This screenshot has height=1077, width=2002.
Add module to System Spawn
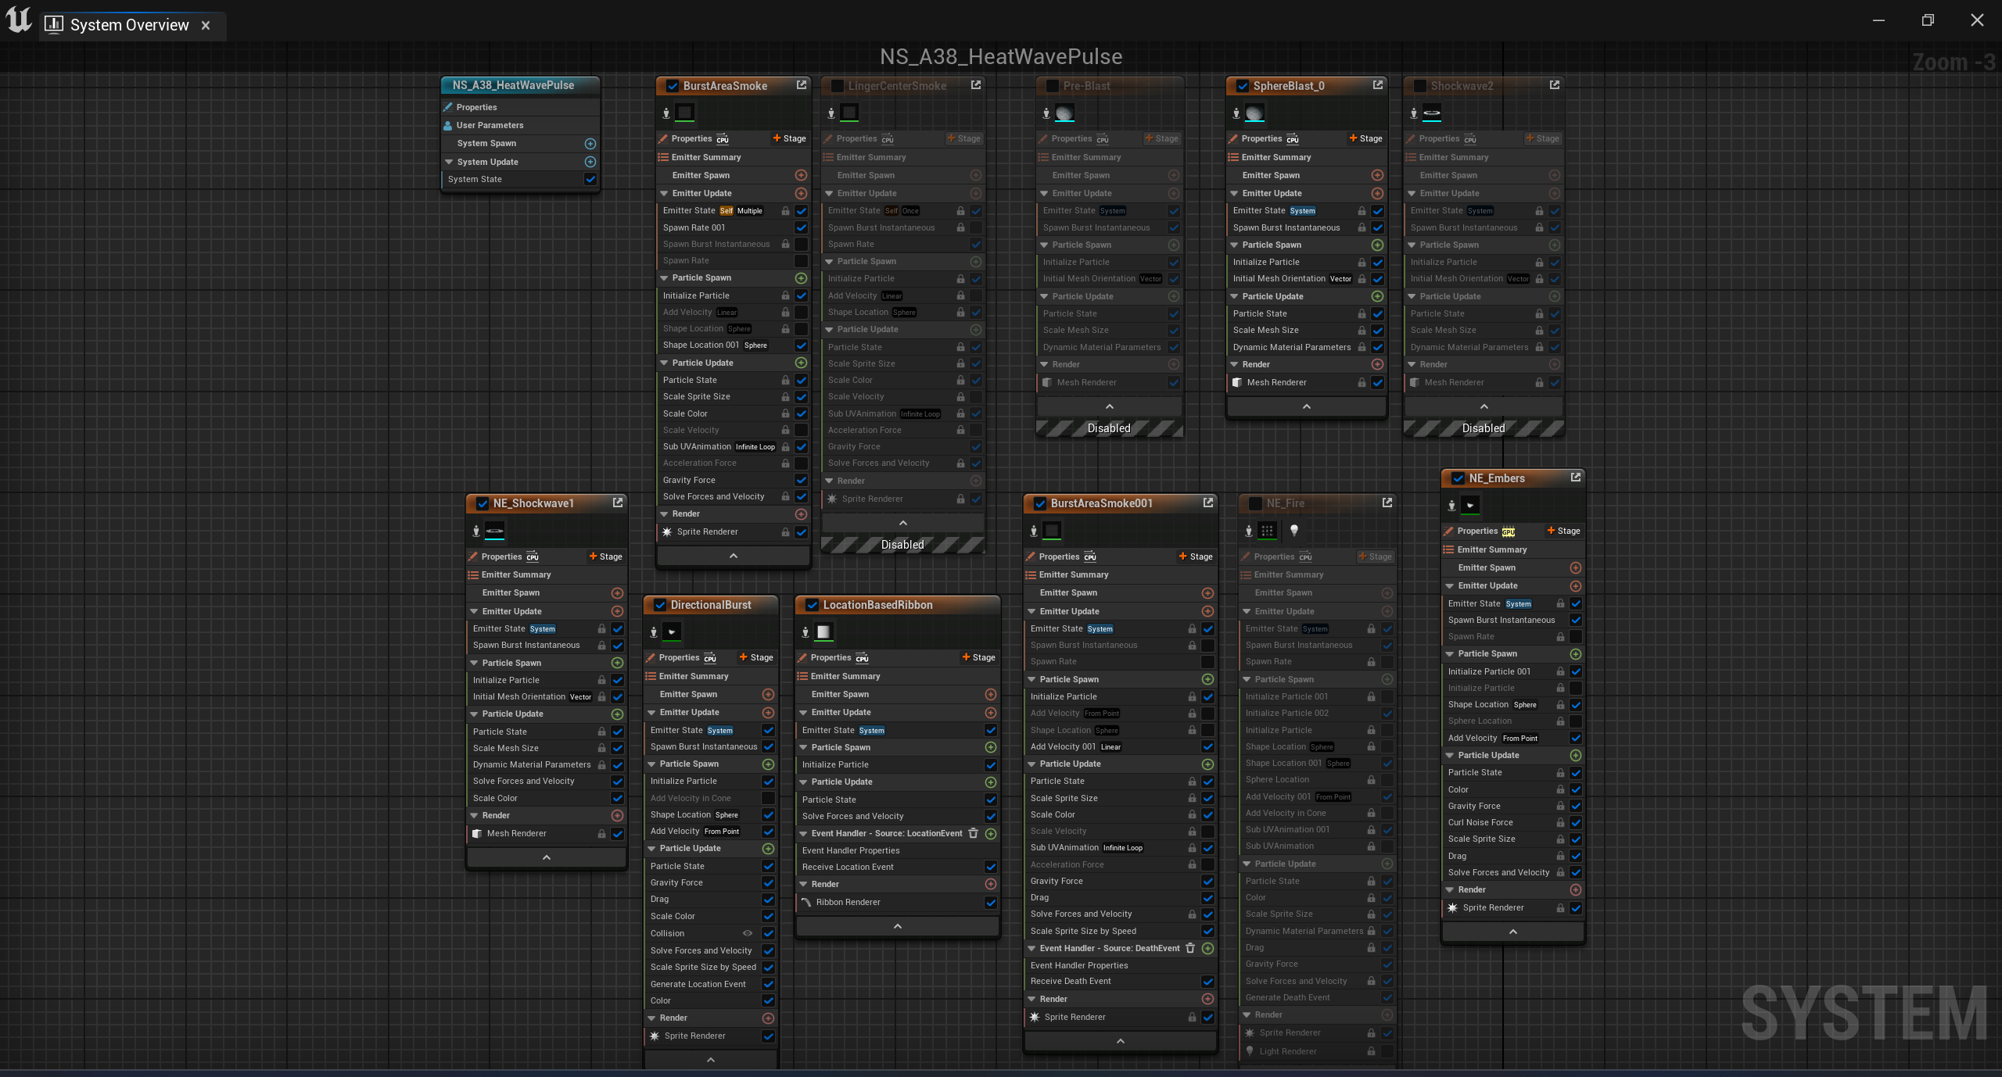[x=590, y=144]
